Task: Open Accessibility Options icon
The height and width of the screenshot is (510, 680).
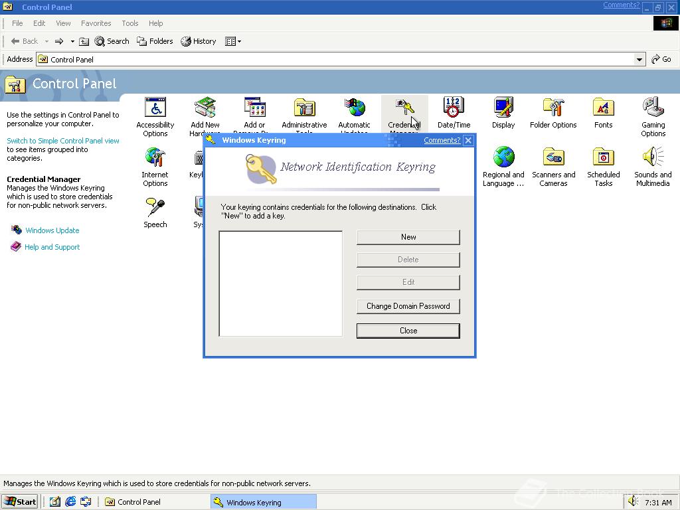Action: pyautogui.click(x=155, y=117)
